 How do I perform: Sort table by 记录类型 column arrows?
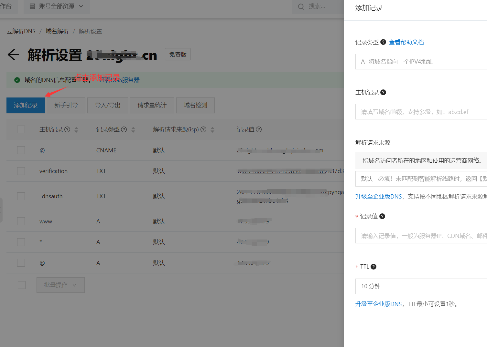pos(133,130)
